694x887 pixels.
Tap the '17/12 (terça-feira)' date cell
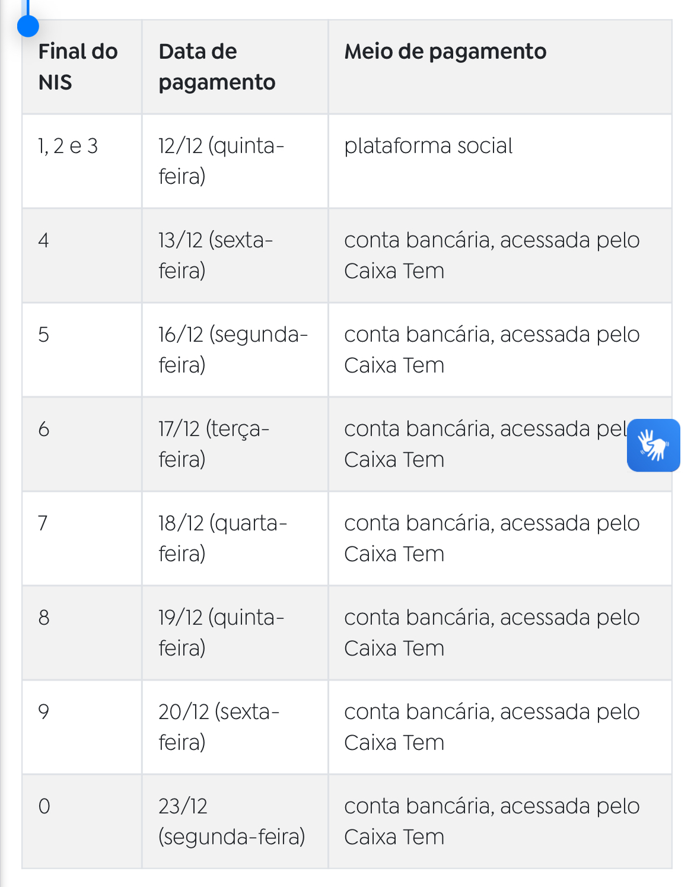coord(235,444)
